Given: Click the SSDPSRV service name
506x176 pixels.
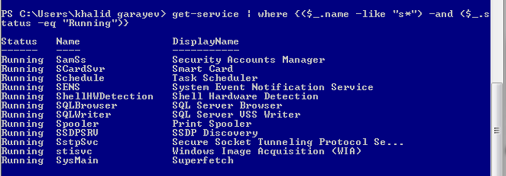Looking at the screenshot, I should point(77,133).
